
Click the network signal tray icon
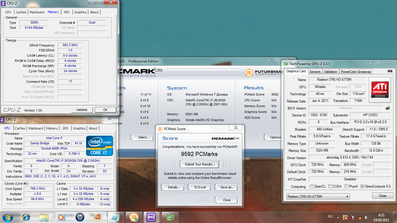359,217
